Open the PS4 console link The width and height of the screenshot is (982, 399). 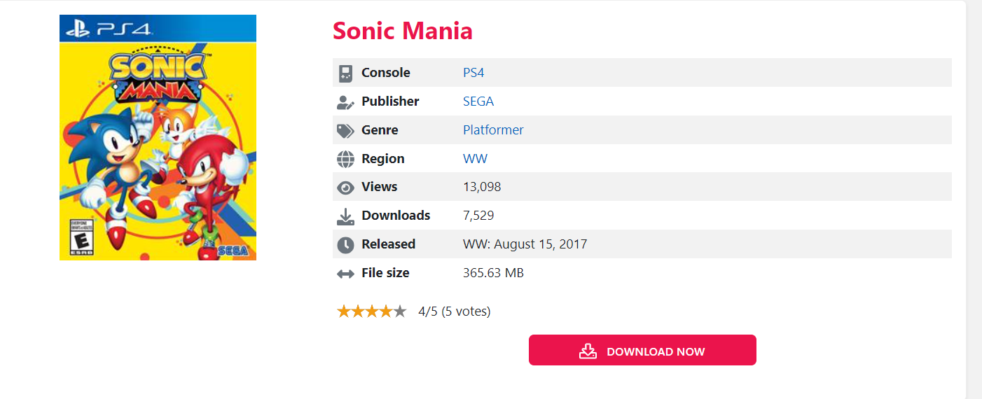tap(473, 73)
